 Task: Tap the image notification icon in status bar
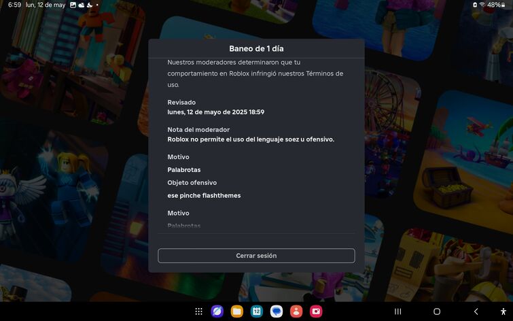coord(73,5)
